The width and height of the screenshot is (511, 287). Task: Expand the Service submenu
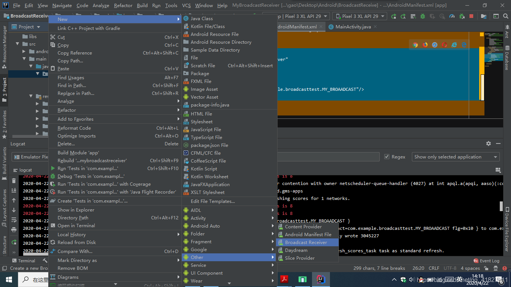click(x=229, y=265)
